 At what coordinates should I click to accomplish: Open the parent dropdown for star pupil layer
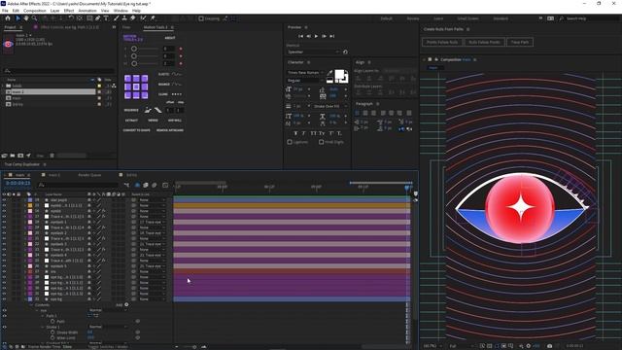pos(152,200)
